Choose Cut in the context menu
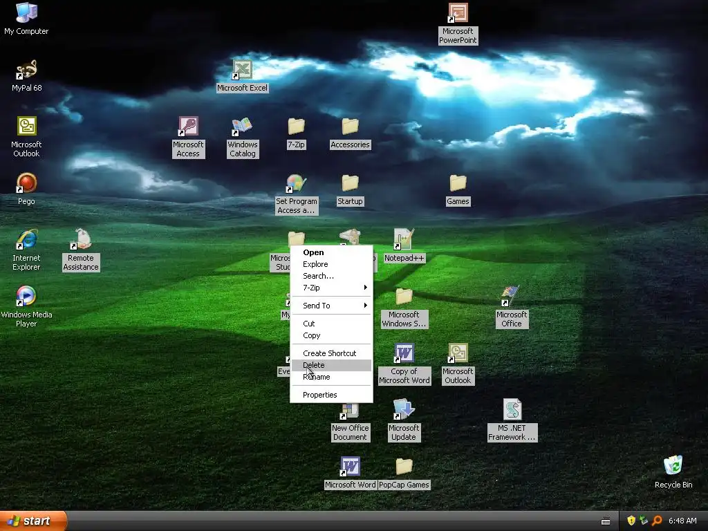The image size is (708, 531). pyautogui.click(x=331, y=324)
